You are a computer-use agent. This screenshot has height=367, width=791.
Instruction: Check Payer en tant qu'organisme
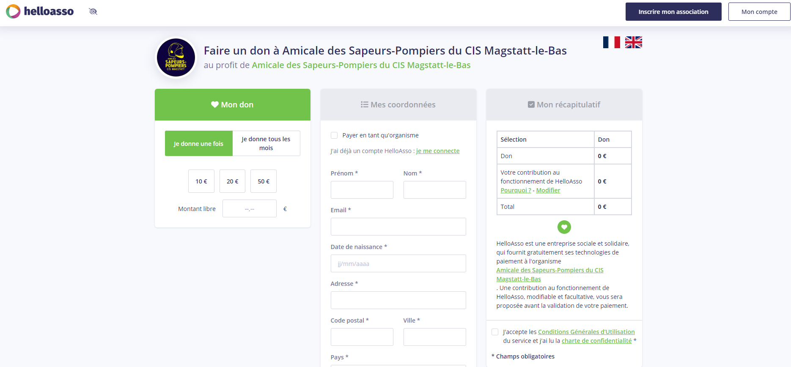coord(334,135)
